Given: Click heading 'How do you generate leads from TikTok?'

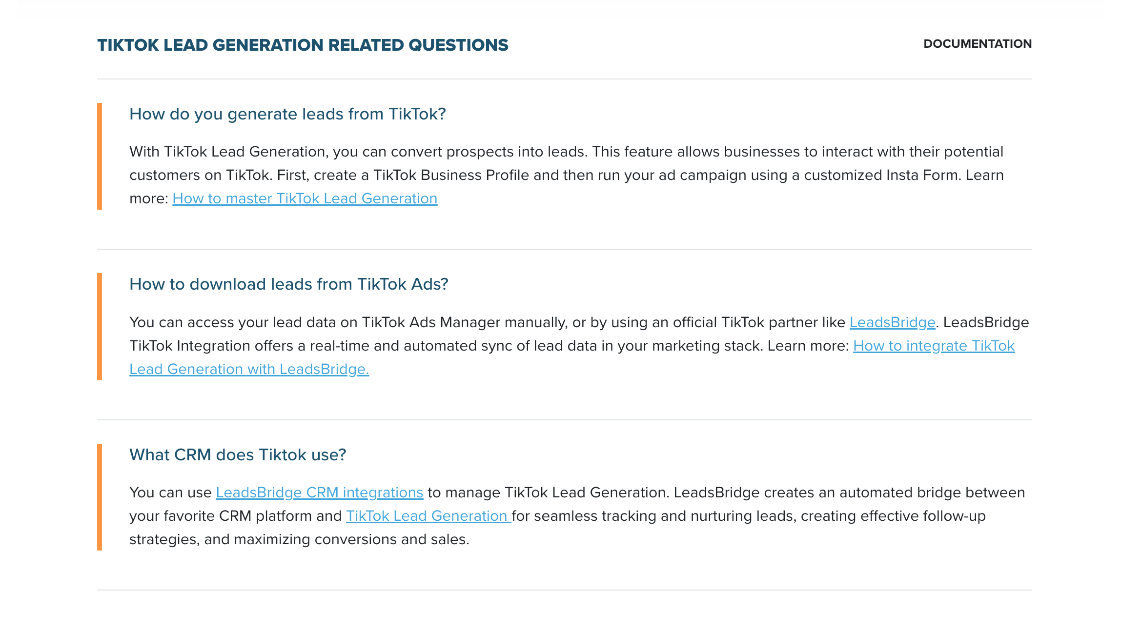Looking at the screenshot, I should pos(287,114).
